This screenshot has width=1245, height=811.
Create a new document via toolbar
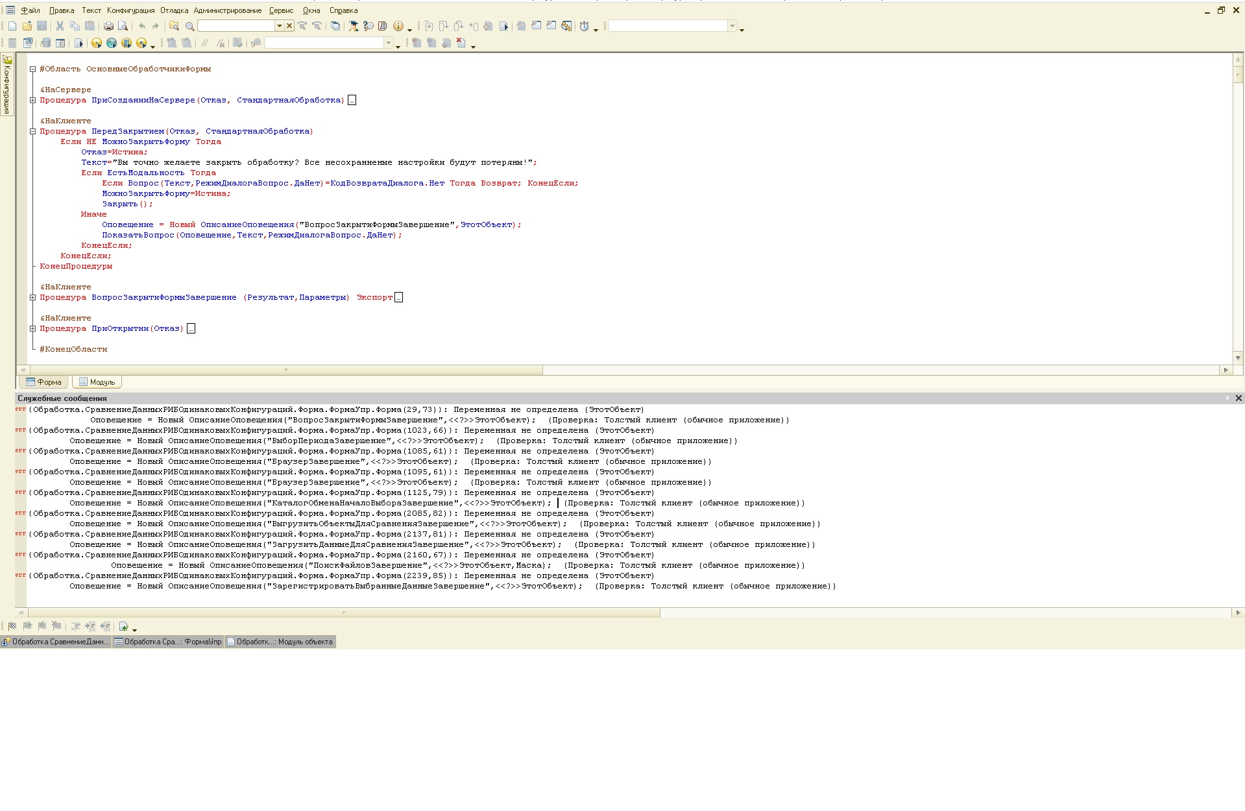[12, 26]
